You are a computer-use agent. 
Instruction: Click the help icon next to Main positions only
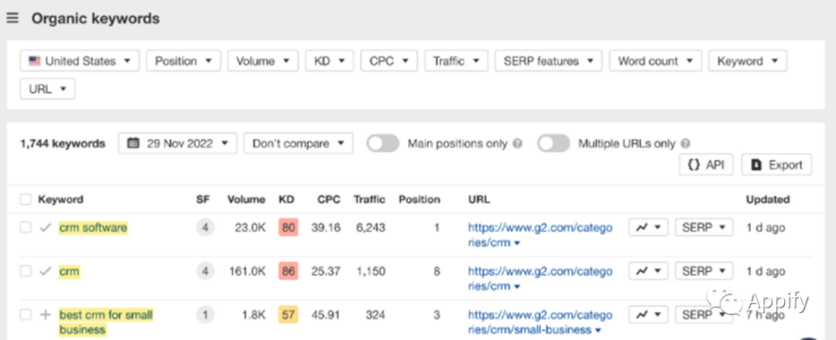(x=517, y=144)
